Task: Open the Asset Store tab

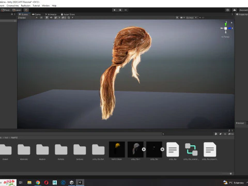Action: (x=68, y=14)
